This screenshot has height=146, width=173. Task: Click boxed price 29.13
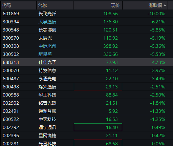tap(98, 87)
